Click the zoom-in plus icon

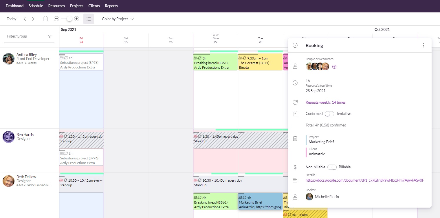click(76, 18)
